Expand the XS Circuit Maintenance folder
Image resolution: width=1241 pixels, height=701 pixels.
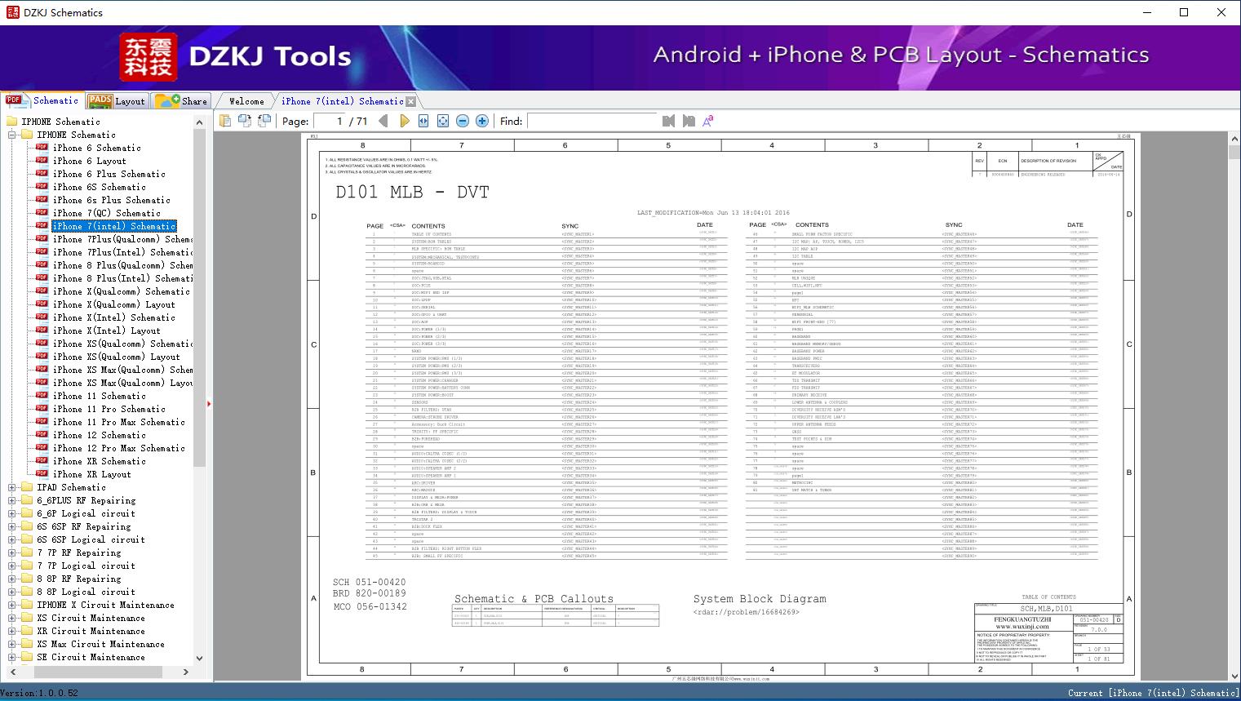click(12, 618)
